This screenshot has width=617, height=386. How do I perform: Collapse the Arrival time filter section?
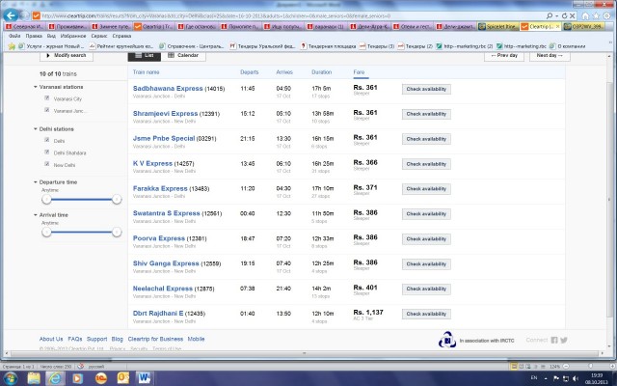point(36,214)
